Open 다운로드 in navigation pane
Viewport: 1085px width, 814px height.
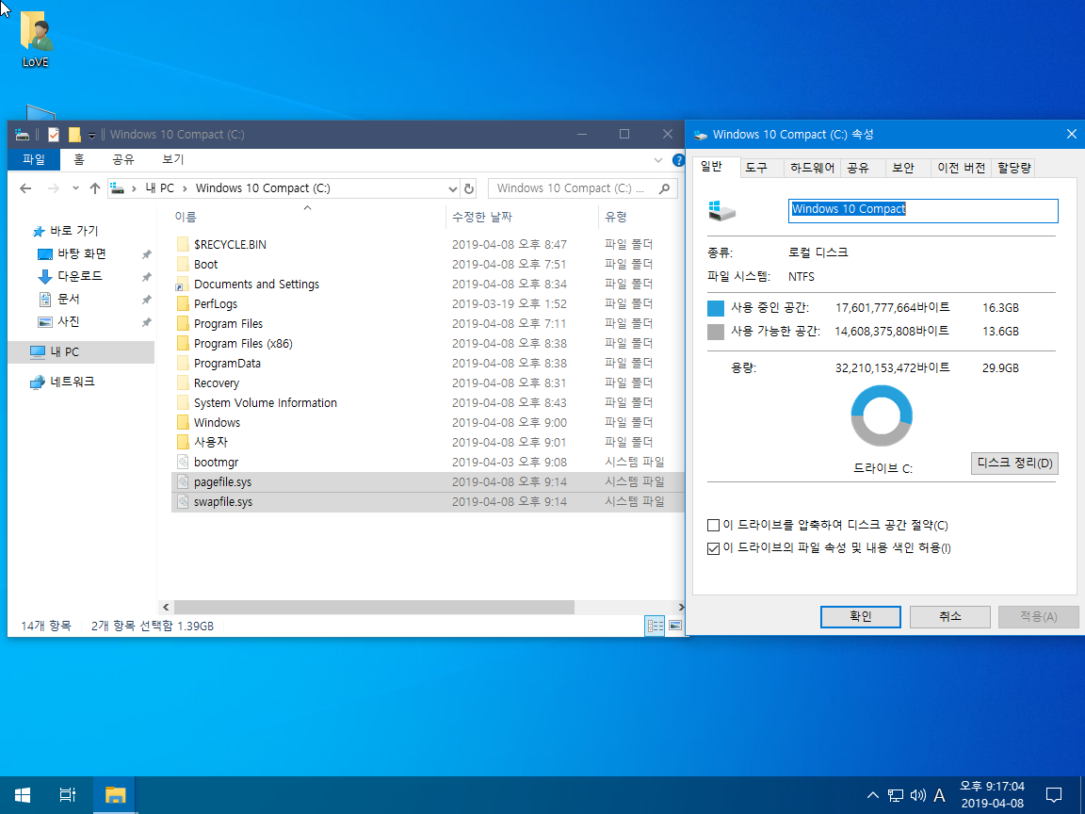79,276
